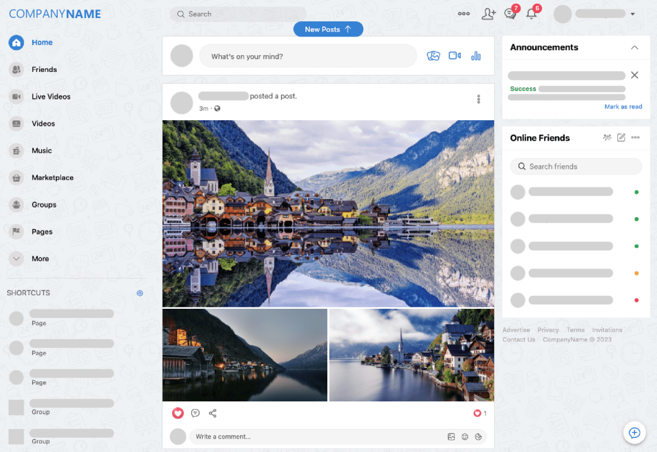Open the photo upload icon in post composer
The image size is (657, 452).
[434, 56]
